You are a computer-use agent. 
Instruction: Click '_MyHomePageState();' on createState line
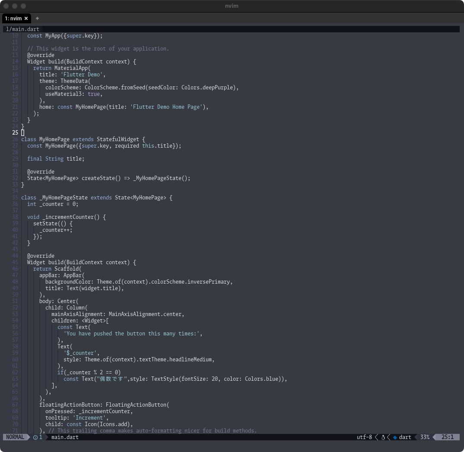[x=162, y=178]
